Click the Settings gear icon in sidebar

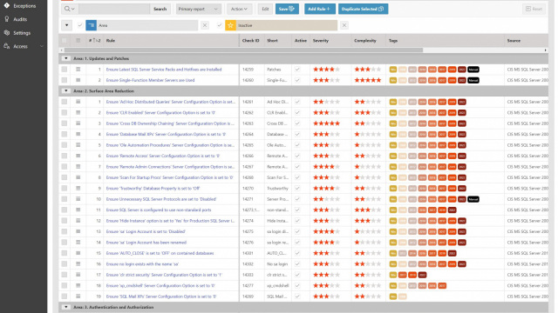pyautogui.click(x=7, y=33)
